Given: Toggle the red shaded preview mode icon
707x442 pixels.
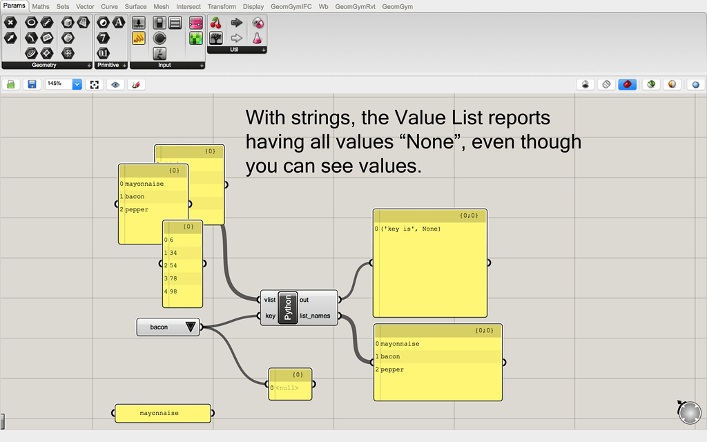Looking at the screenshot, I should click(x=627, y=84).
